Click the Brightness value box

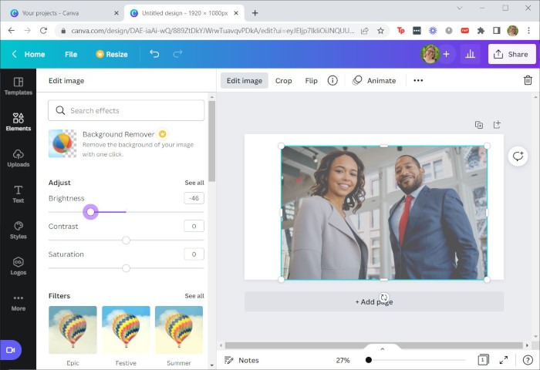pos(194,198)
